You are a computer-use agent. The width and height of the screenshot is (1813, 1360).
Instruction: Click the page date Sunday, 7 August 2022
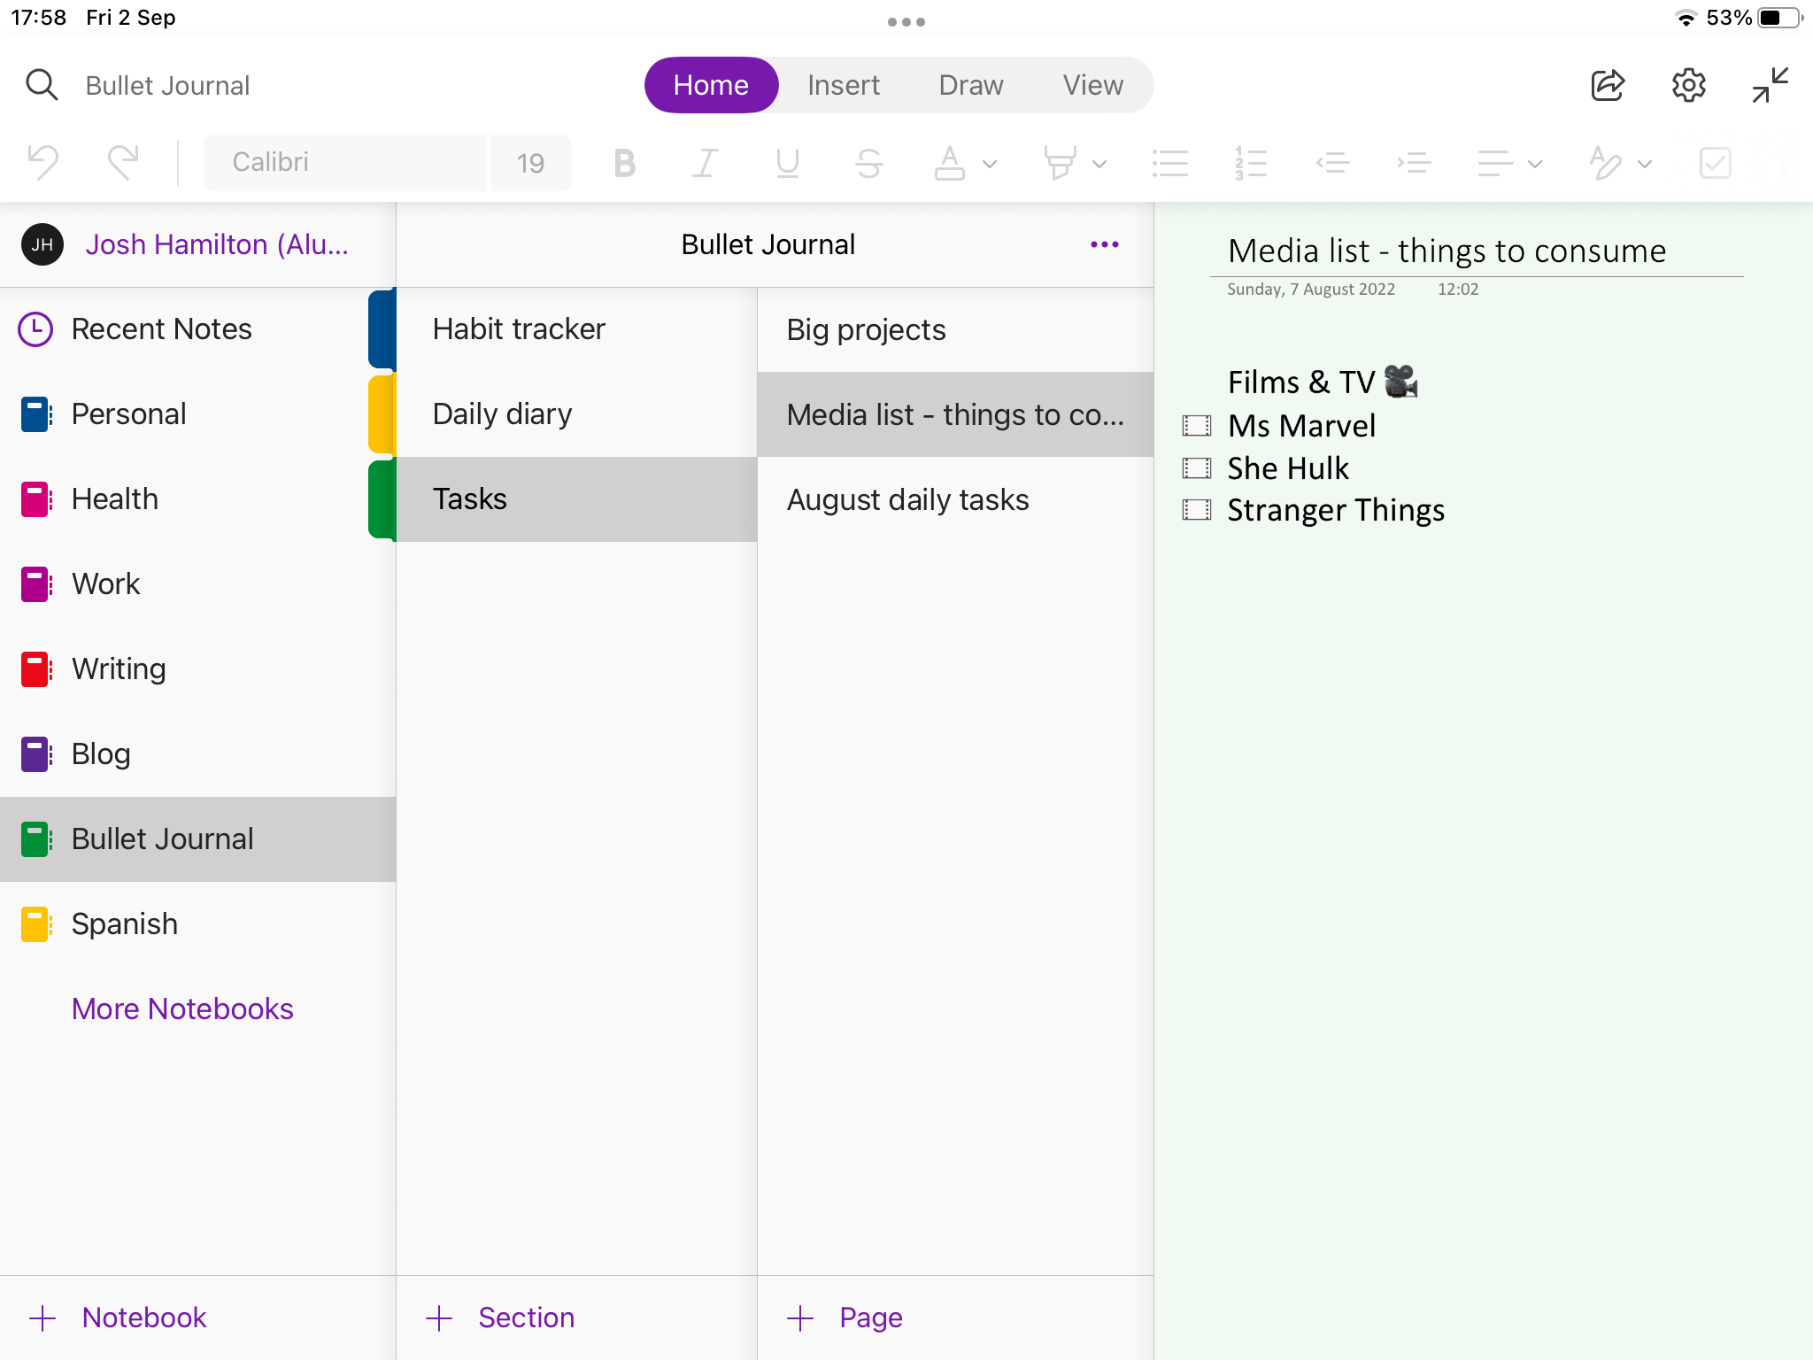1311,290
